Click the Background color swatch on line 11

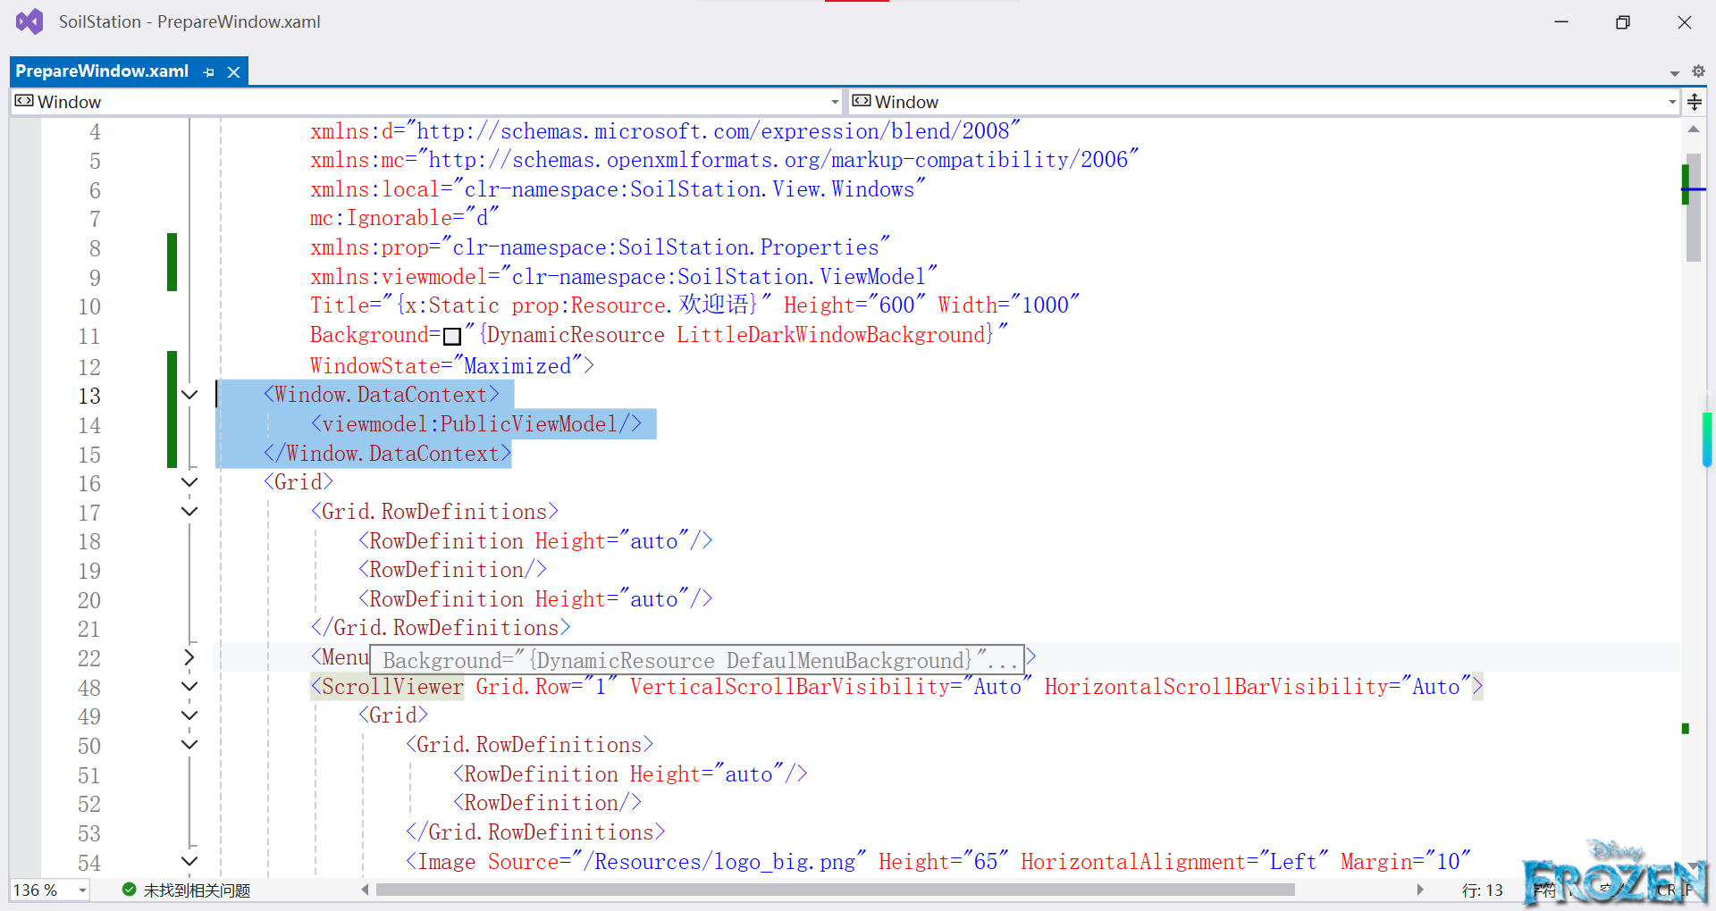coord(452,335)
